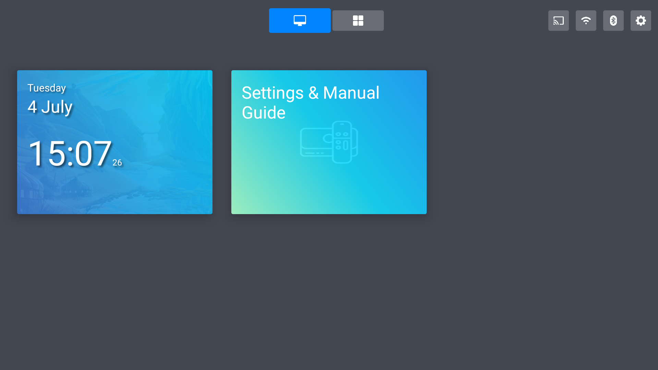Click the remote control illustration
The image size is (658, 370).
coord(342,142)
